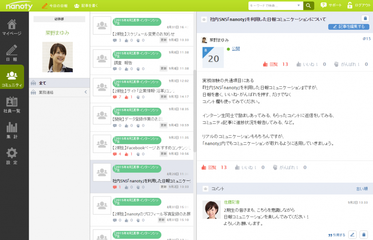Viewport: 373px width, 240px height.
Task: Click 記事を書く in the top bar
Action: pos(86,6)
